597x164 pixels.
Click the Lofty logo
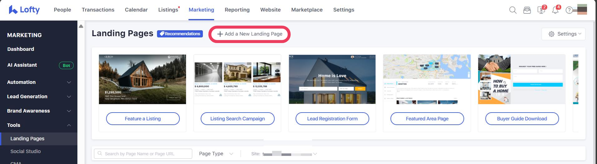(24, 10)
